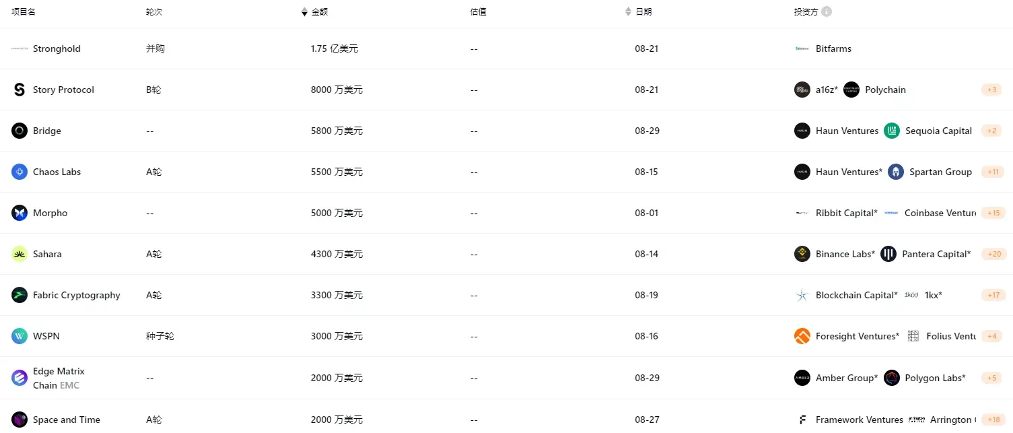Click the Binance Labs investor icon

[802, 254]
